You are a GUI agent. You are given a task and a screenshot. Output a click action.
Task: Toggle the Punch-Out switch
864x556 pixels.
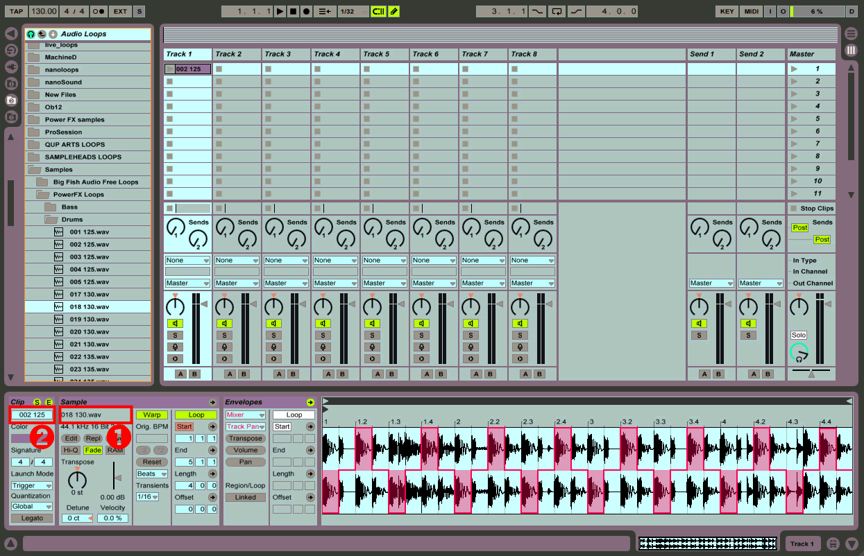click(576, 11)
